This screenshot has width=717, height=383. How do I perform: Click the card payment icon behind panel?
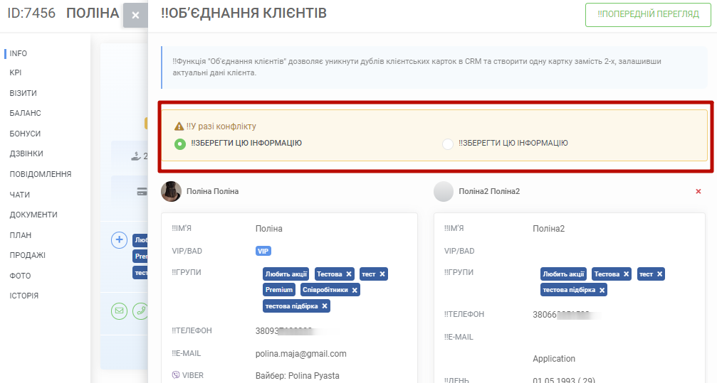tap(142, 192)
